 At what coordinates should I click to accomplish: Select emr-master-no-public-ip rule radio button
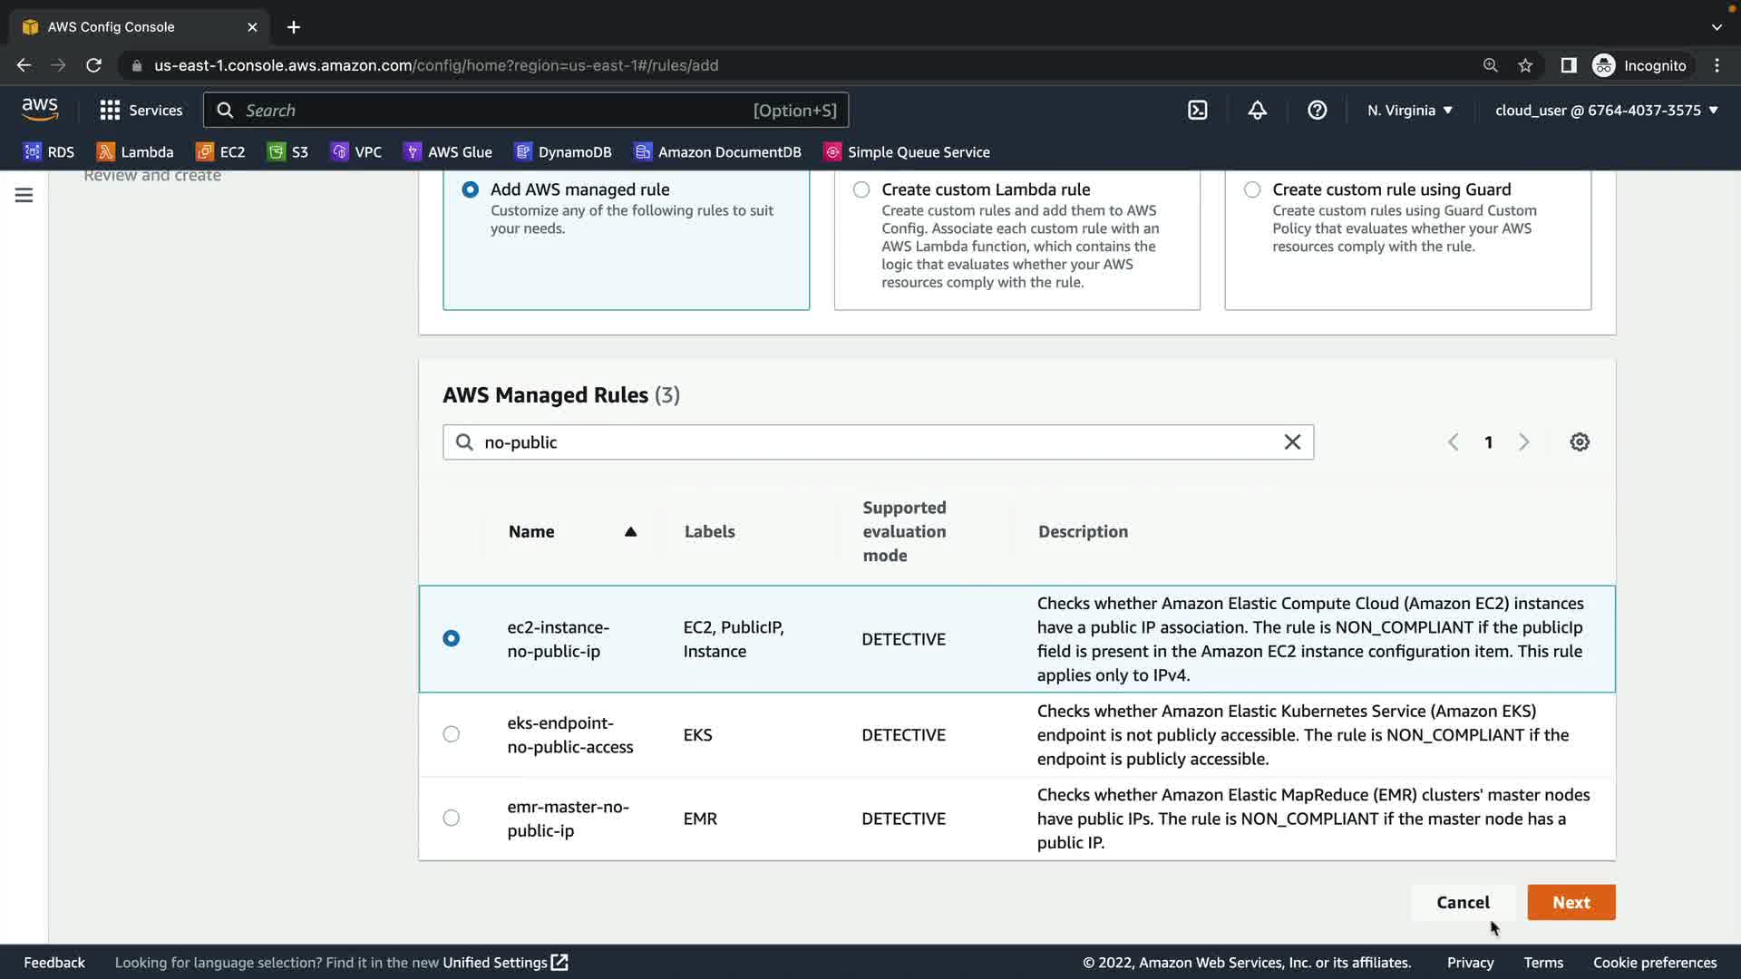point(451,818)
